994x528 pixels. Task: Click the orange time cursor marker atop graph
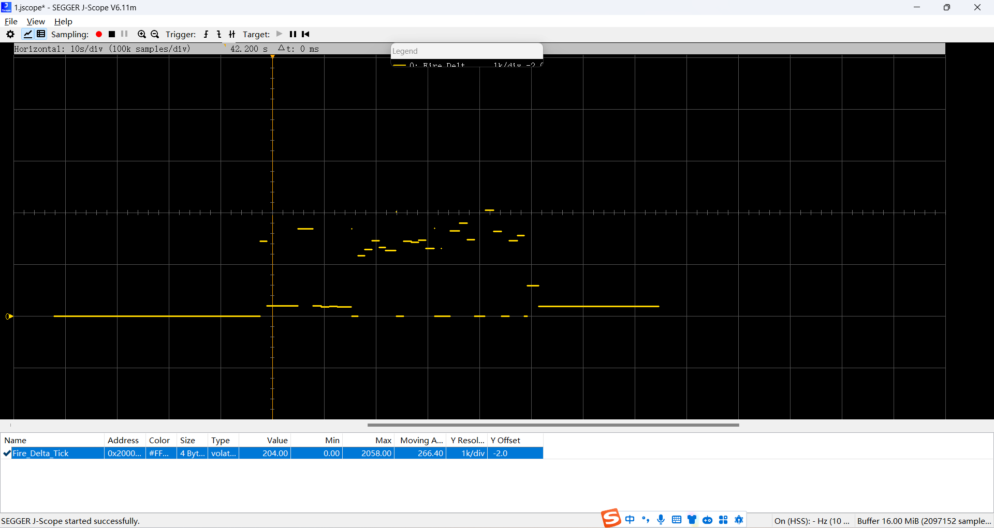pyautogui.click(x=272, y=56)
